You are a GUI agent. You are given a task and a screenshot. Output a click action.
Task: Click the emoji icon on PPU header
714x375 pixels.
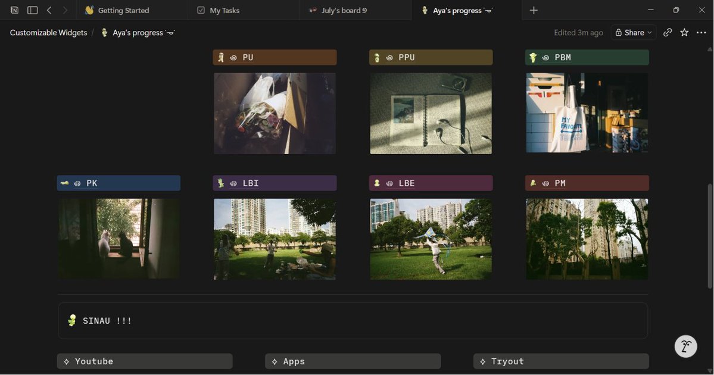tap(376, 57)
